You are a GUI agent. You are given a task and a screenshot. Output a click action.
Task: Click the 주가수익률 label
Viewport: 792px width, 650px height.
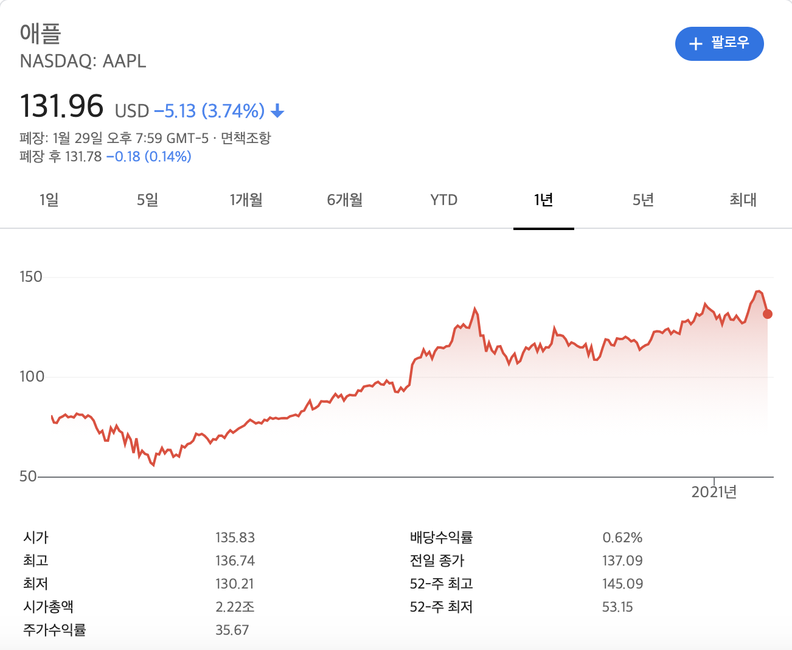tap(55, 630)
